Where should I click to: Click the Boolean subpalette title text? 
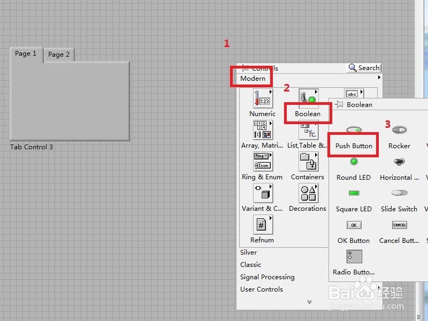coord(360,105)
